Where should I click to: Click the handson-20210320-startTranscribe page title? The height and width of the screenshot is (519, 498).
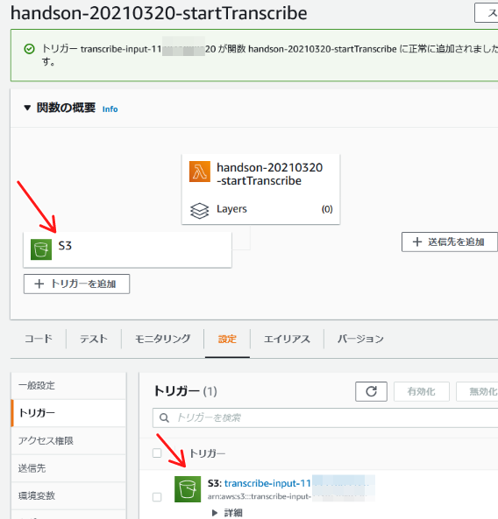coord(159,13)
